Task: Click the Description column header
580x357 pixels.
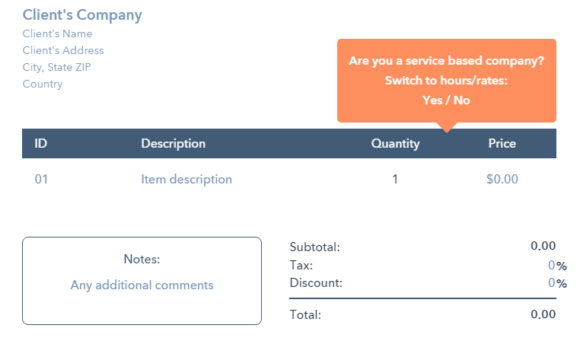Action: [x=173, y=144]
